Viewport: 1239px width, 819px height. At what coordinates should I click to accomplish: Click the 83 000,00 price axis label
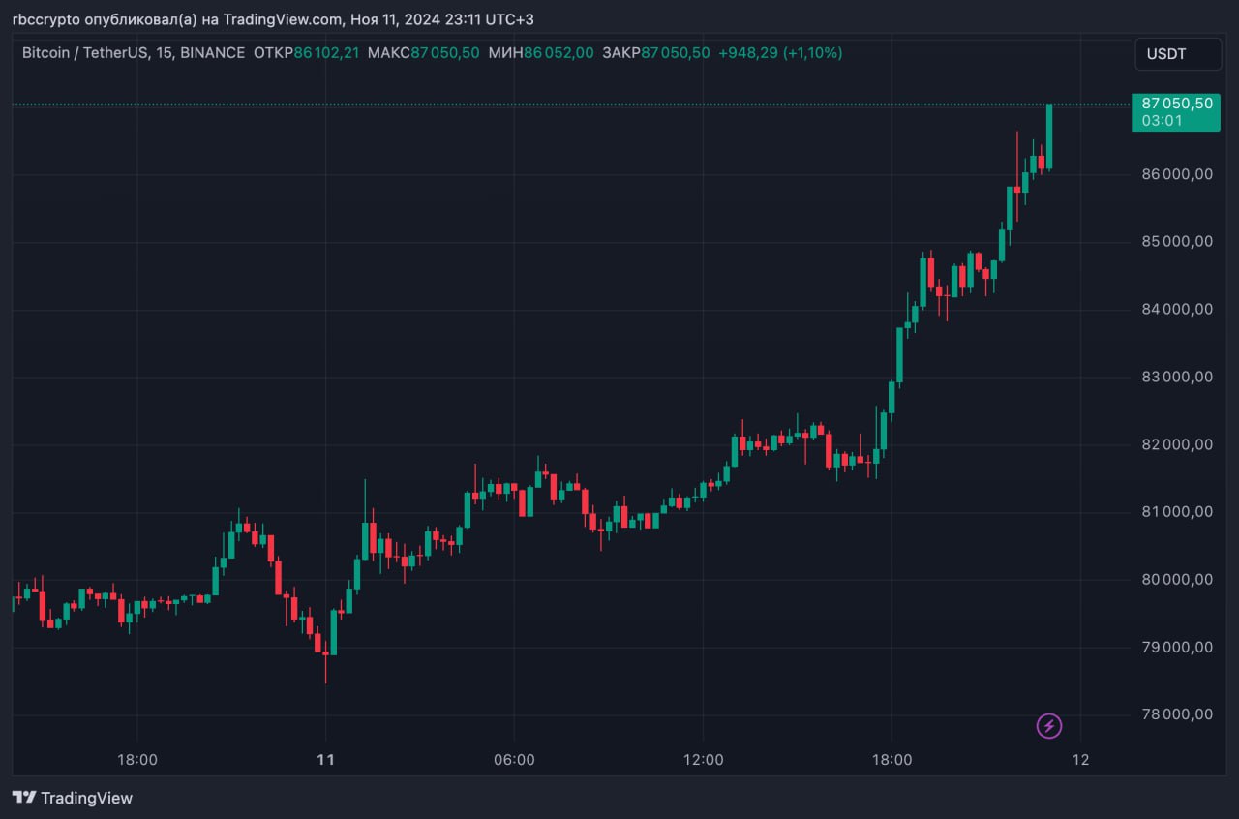point(1177,377)
